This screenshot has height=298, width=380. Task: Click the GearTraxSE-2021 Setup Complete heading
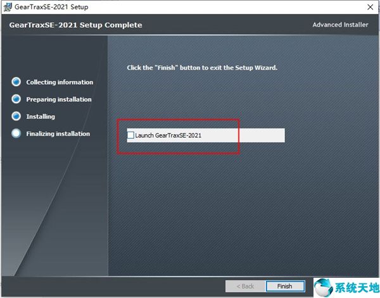75,25
